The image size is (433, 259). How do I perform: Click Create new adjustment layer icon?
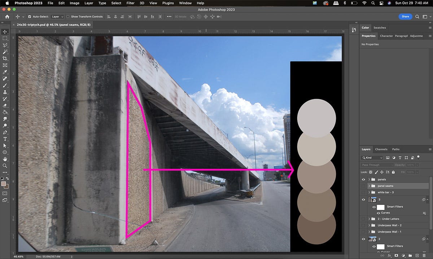(404, 255)
